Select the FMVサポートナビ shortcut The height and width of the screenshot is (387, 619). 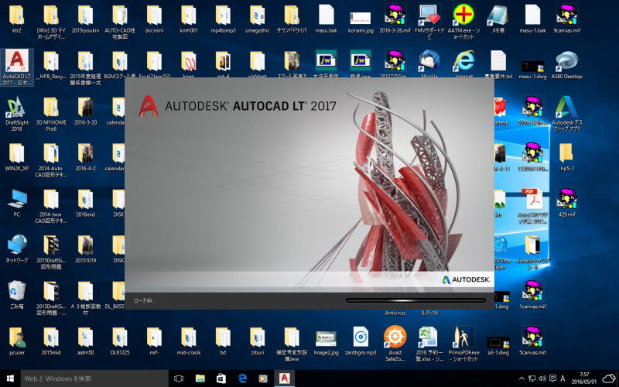coord(429,22)
